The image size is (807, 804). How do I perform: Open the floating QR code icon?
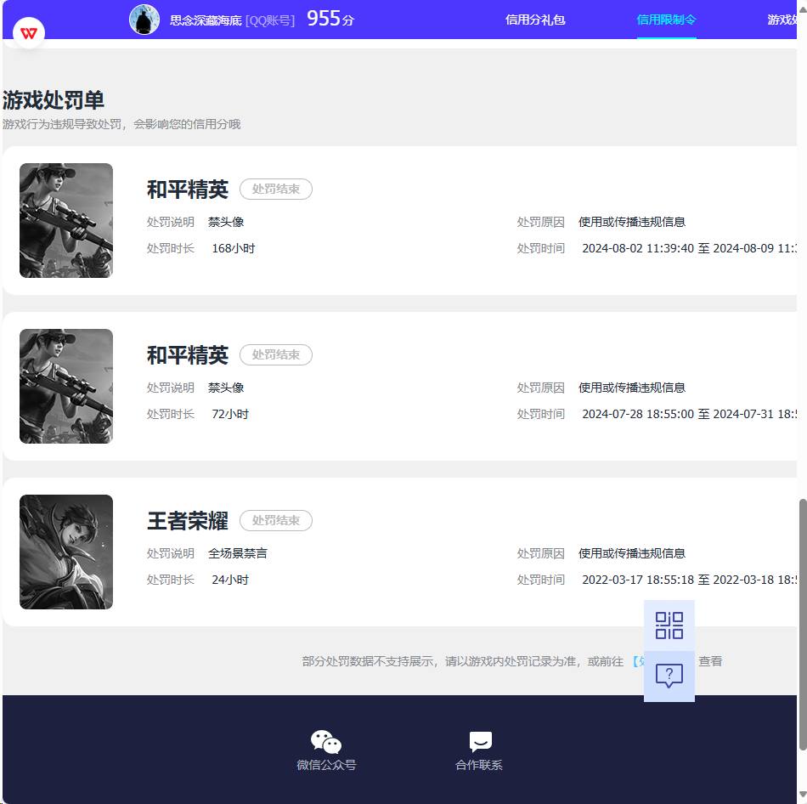pyautogui.click(x=669, y=625)
